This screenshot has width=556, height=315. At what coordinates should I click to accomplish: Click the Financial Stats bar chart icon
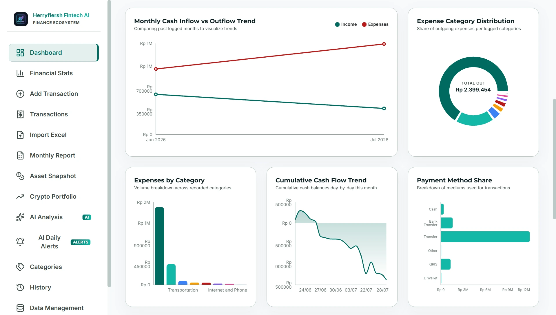20,73
